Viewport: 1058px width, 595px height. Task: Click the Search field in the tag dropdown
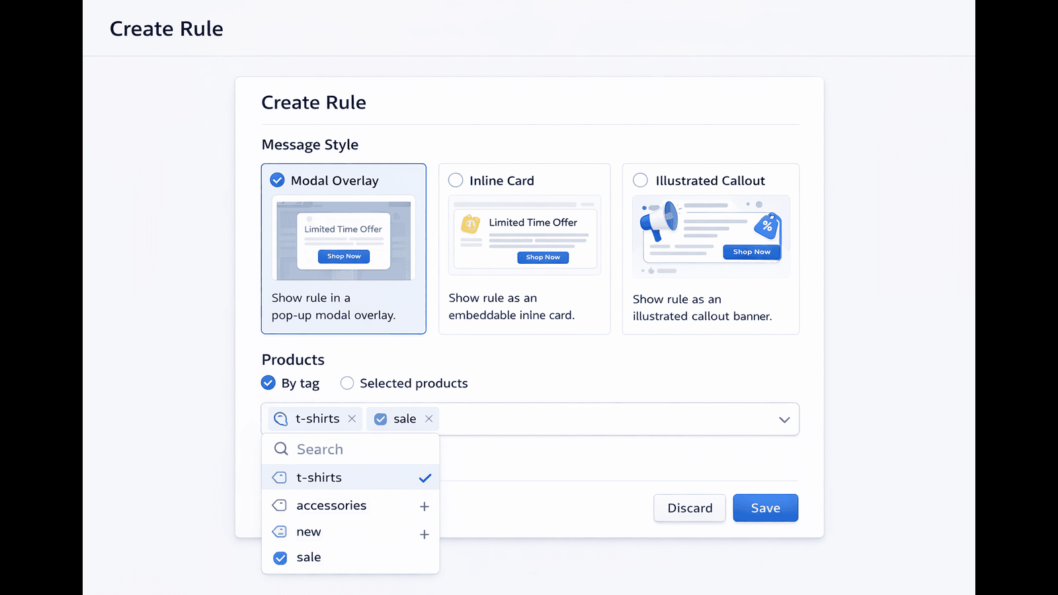pyautogui.click(x=350, y=449)
